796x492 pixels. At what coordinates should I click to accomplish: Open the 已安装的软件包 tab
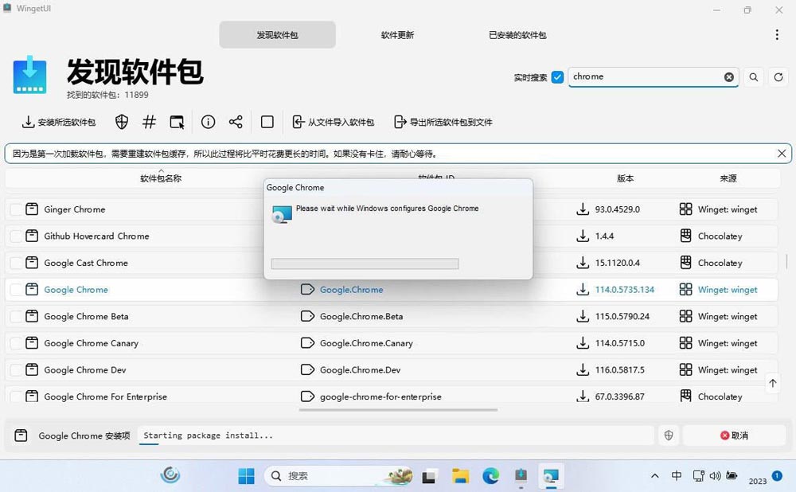click(517, 35)
